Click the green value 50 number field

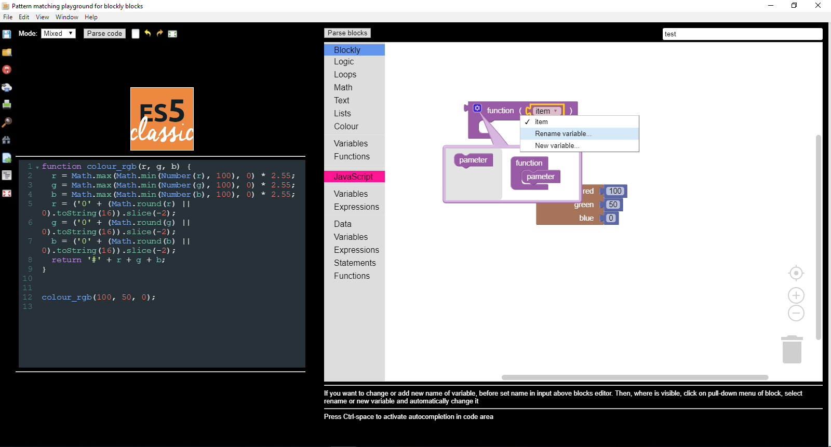[613, 205]
